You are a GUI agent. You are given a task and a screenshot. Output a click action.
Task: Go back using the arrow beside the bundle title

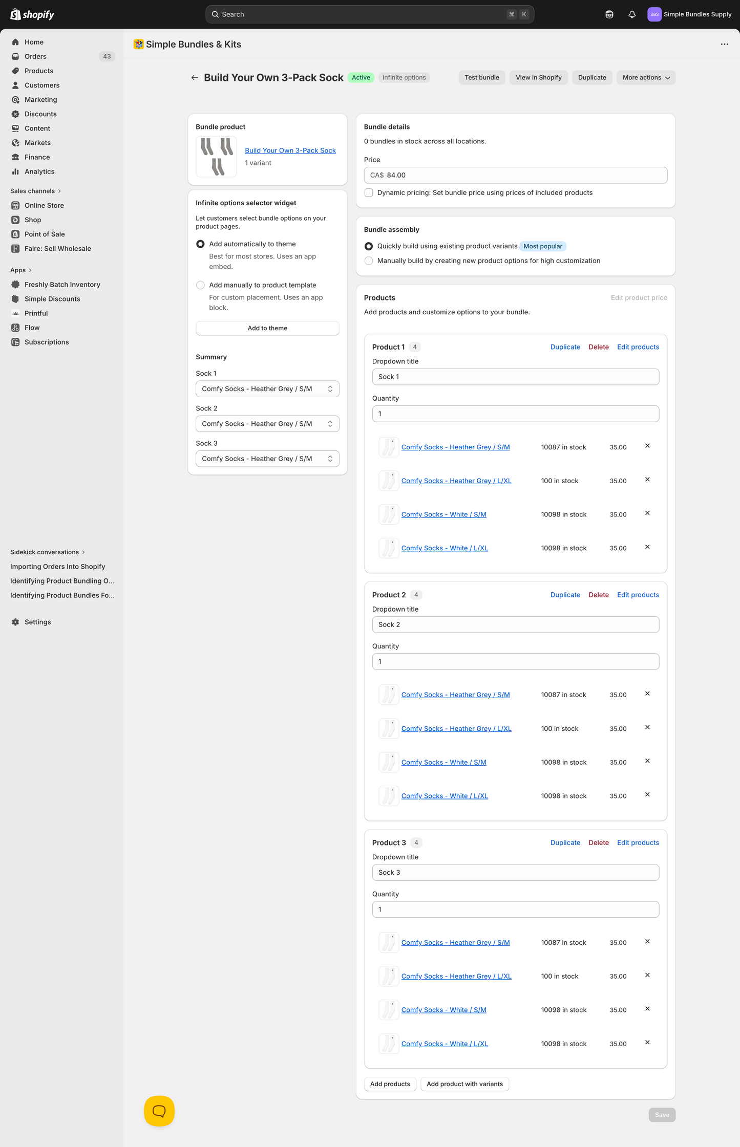click(x=195, y=78)
